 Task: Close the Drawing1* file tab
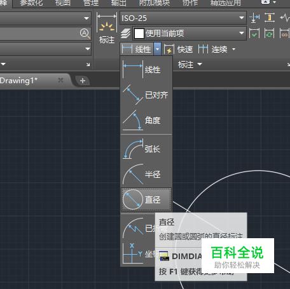(60, 80)
